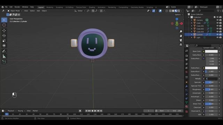223x125 pixels.
Task: Select the Rotate tool
Action: click(x=4, y=35)
